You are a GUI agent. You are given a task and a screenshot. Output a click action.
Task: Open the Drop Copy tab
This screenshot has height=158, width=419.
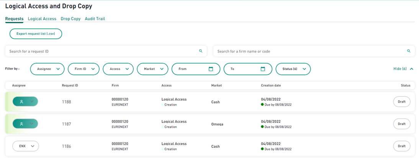(70, 19)
